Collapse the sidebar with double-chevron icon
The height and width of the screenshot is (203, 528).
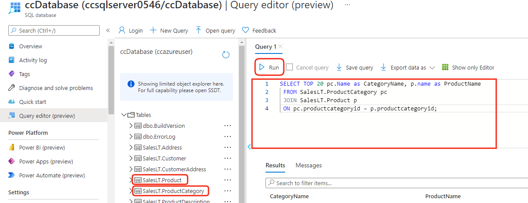(108, 30)
